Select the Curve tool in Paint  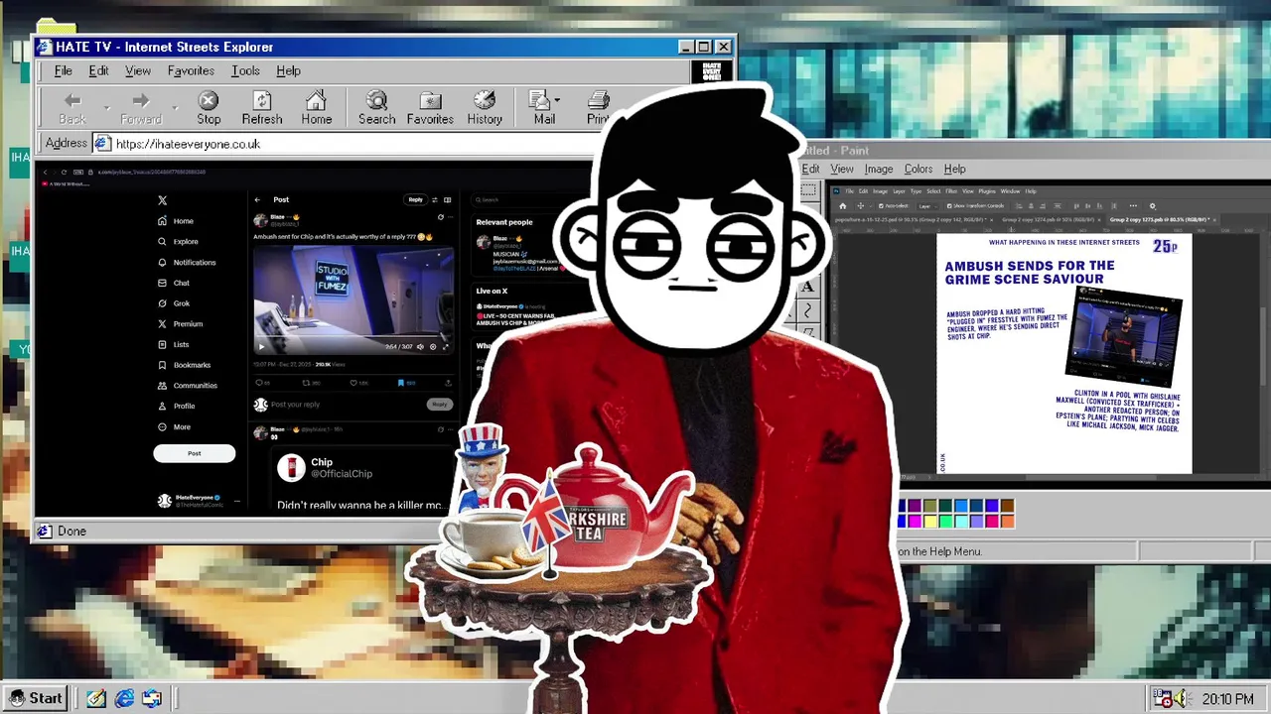[807, 311]
